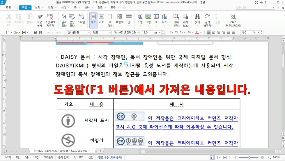
Task: Select left paragraph alignment
Action: (214, 33)
